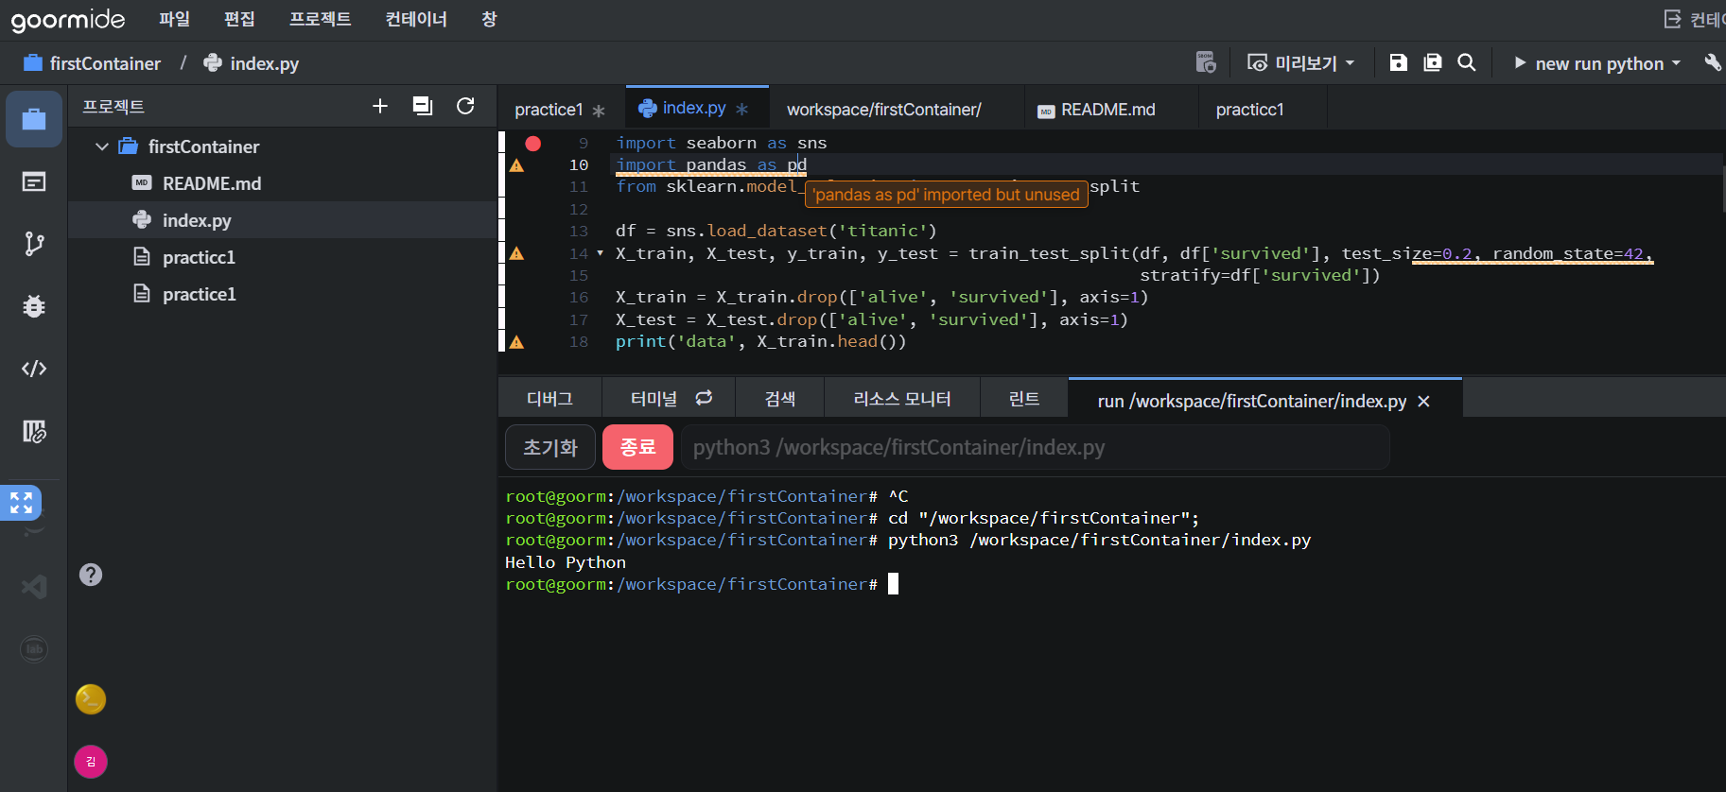The height and width of the screenshot is (792, 1726).
Task: Click the save file icon
Action: click(1399, 62)
